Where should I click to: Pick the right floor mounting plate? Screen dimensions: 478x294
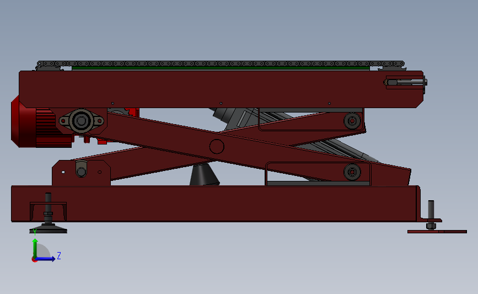[437, 232]
